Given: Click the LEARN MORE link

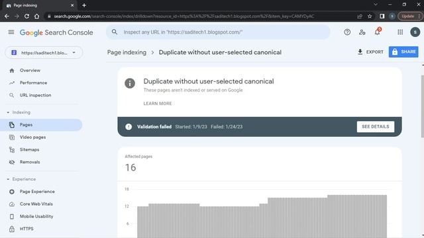Looking at the screenshot, I should pyautogui.click(x=158, y=104).
